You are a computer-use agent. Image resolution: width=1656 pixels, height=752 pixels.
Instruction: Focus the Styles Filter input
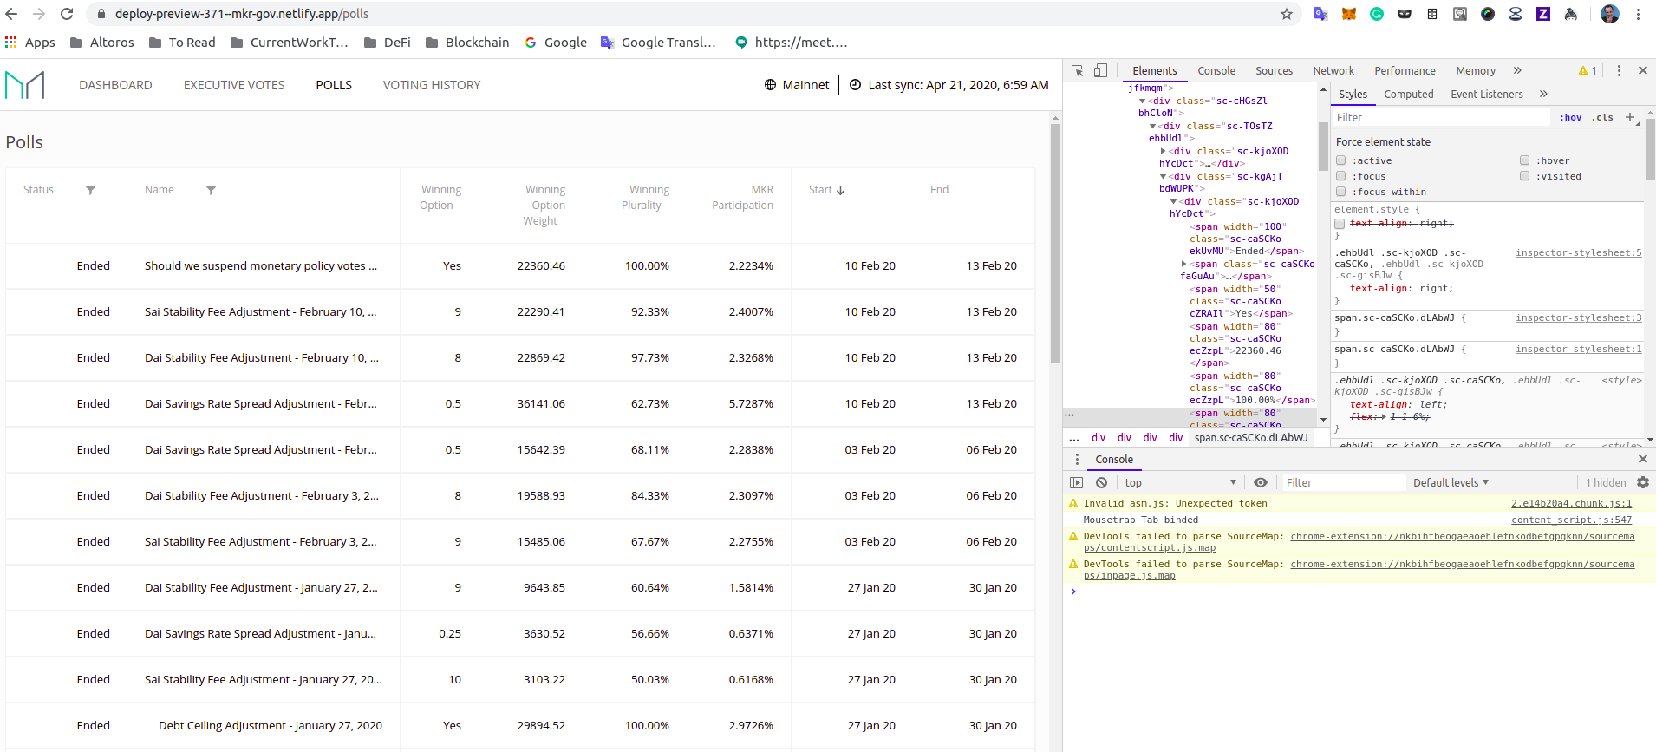(x=1440, y=118)
